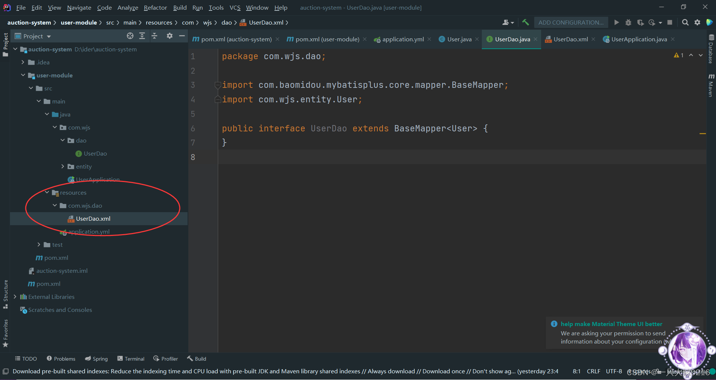The width and height of the screenshot is (716, 380).
Task: Collapse the resources folder
Action: pyautogui.click(x=47, y=192)
